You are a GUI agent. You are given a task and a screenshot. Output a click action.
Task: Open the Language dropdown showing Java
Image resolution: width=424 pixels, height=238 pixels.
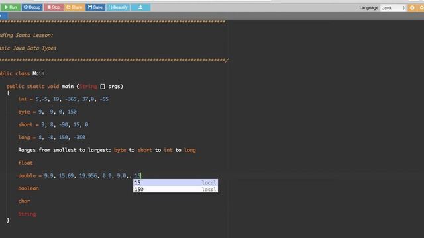click(393, 8)
